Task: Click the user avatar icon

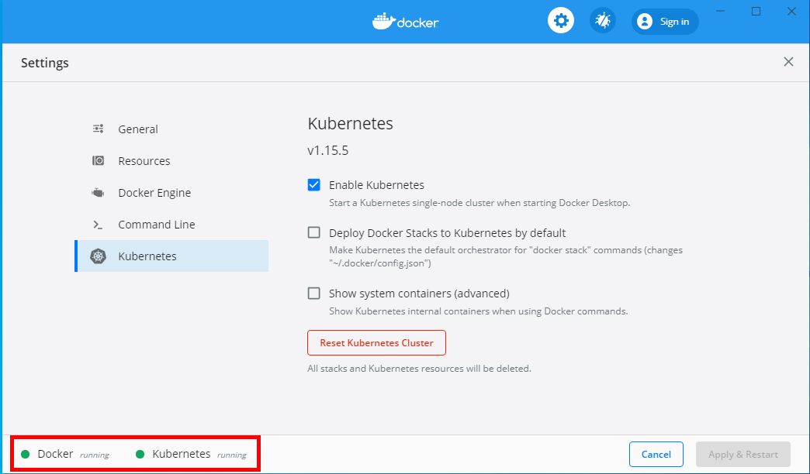Action: 644,21
